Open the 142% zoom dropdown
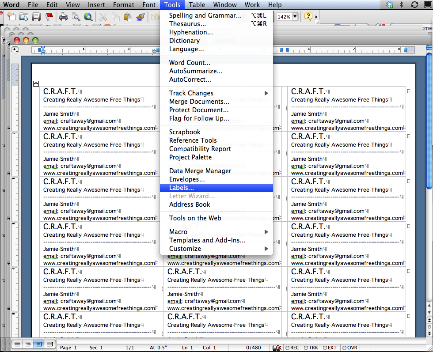The height and width of the screenshot is (352, 433). (295, 17)
